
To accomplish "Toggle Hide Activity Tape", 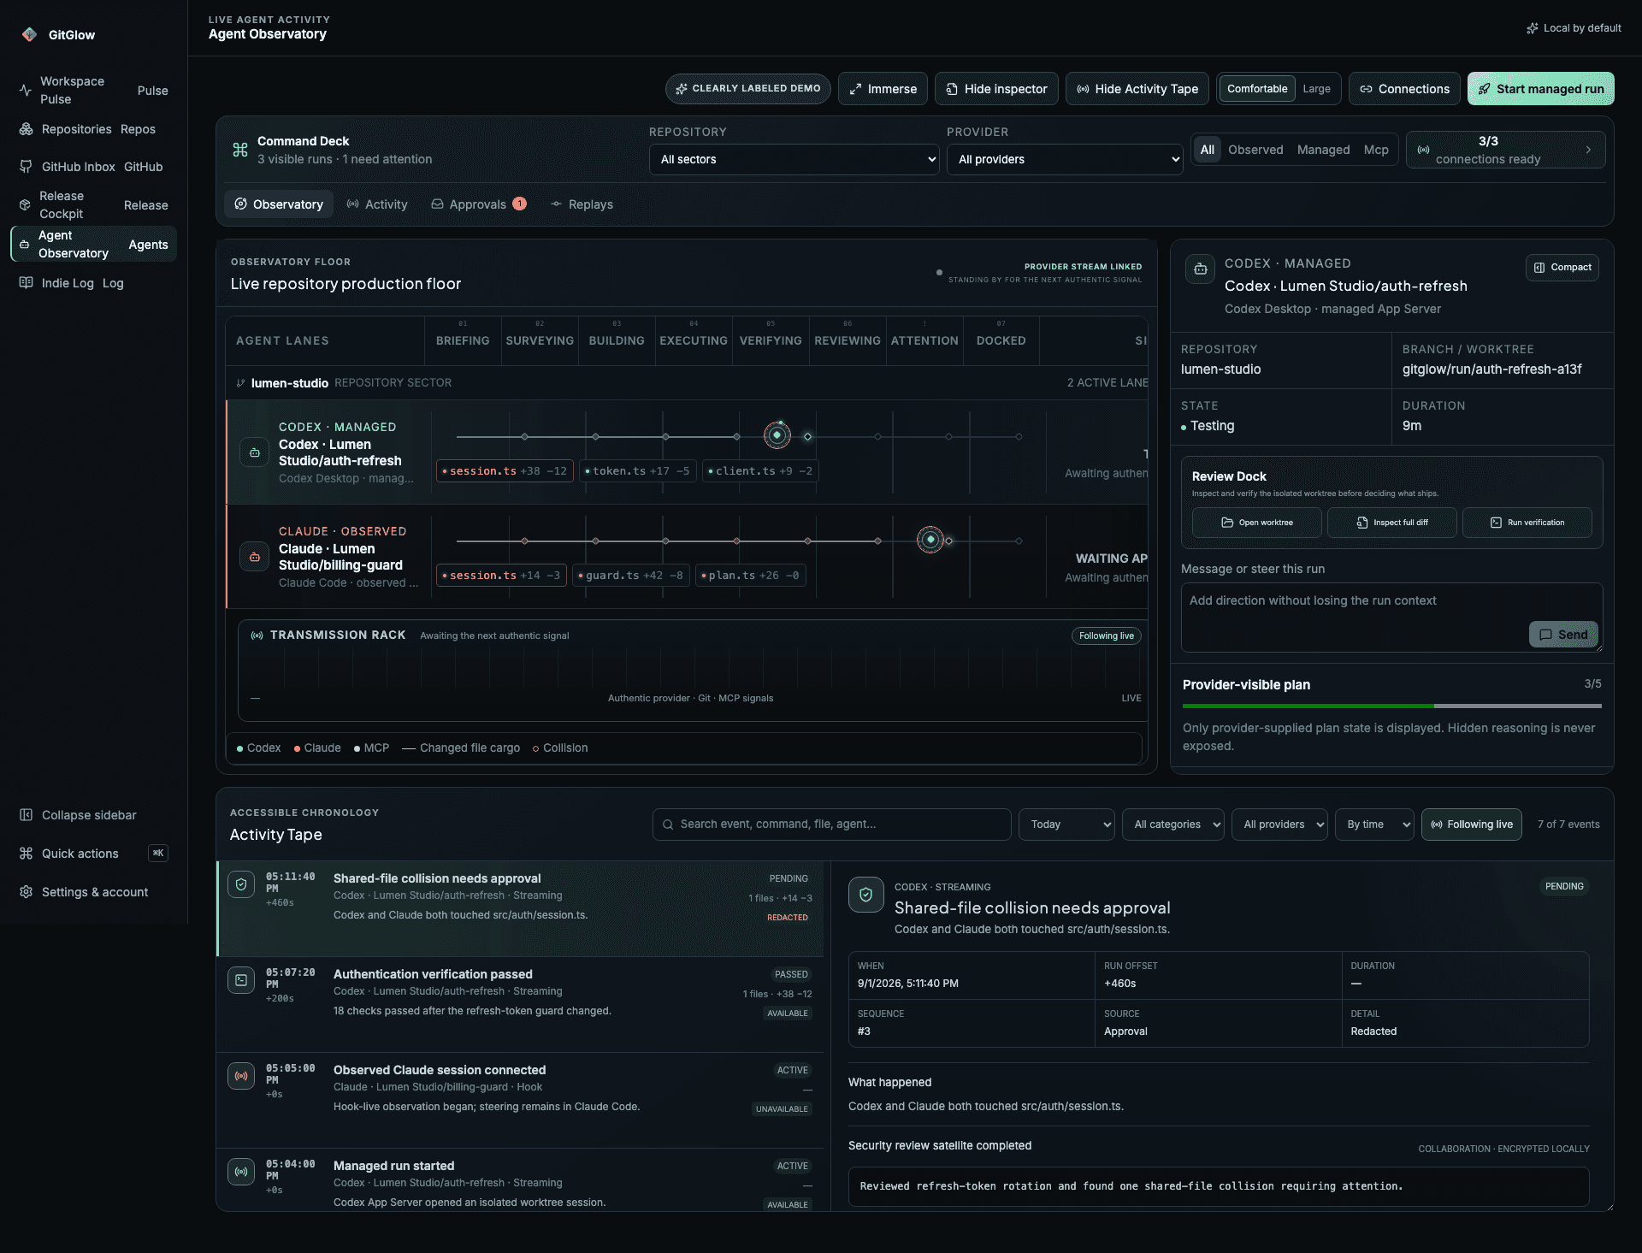I will 1137,89.
